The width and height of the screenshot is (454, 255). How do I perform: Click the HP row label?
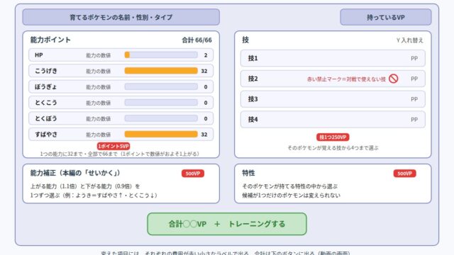[x=39, y=55]
